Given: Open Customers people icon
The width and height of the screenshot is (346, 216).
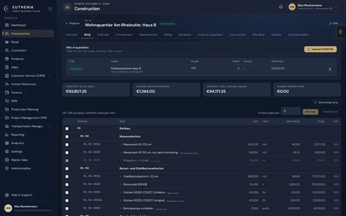Looking at the screenshot, I should [x=7, y=50].
